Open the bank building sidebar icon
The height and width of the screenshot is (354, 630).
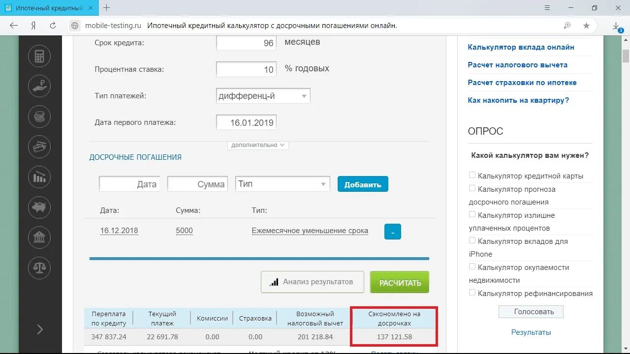39,237
